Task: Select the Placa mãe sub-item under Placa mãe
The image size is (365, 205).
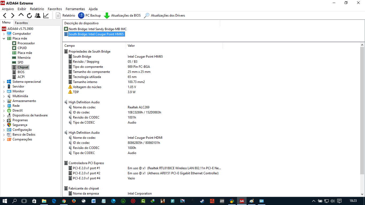Action: click(x=25, y=53)
